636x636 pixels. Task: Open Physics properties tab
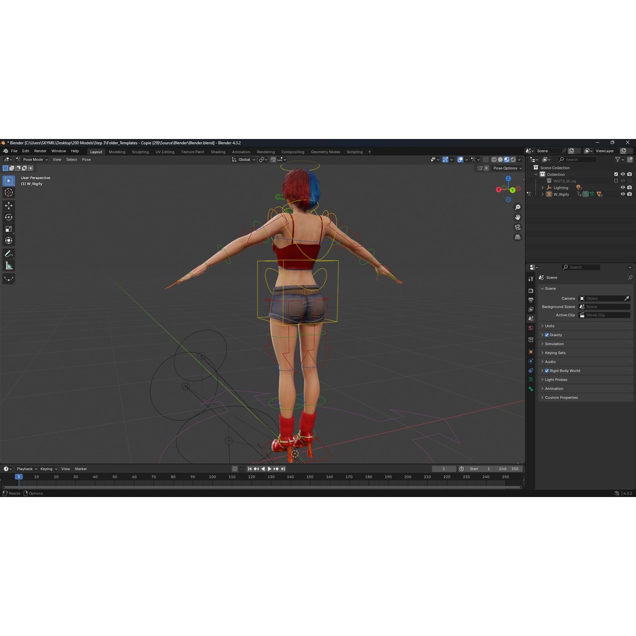click(531, 361)
